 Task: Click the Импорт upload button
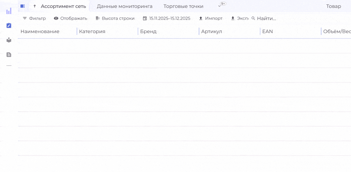(211, 18)
